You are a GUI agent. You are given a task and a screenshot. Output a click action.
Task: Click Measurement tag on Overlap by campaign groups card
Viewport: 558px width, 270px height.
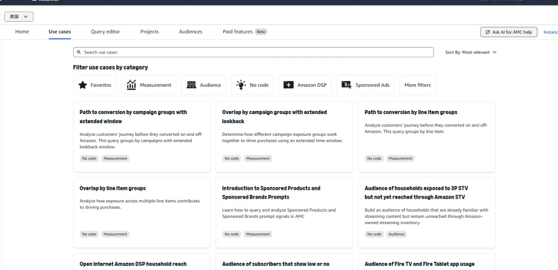coord(258,158)
